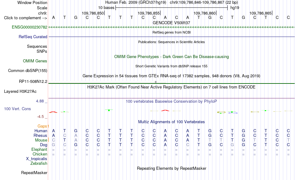Click 'Short Genetic Variants from dbSNP release 155' title
The width and height of the screenshot is (295, 180).
[x=171, y=66]
